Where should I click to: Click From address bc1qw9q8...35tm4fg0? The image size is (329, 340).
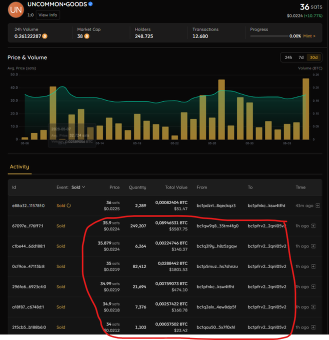[x=217, y=226]
